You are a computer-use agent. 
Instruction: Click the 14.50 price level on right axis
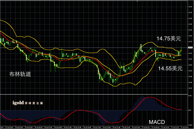[x=190, y=71]
